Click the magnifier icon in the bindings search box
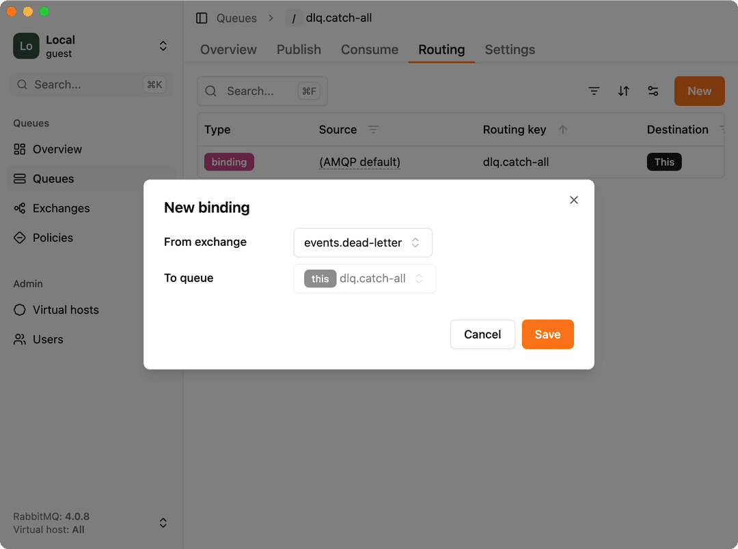Screen dimensions: 738x549 pos(210,90)
